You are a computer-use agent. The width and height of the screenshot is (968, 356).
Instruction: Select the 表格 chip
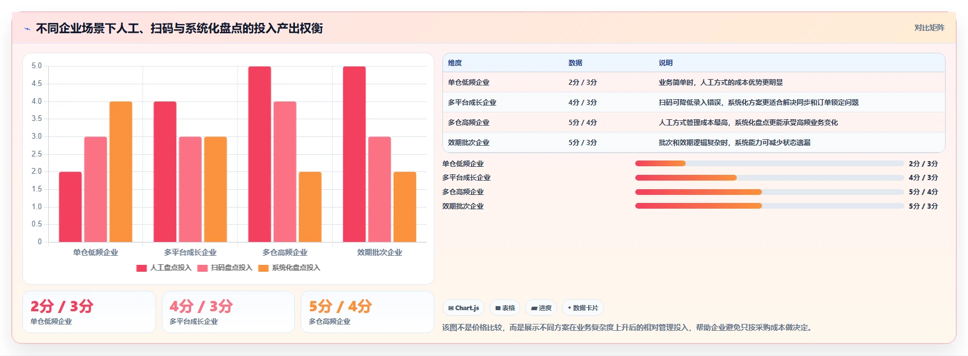505,308
